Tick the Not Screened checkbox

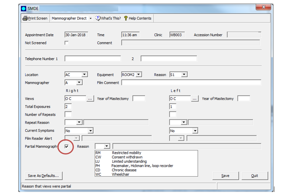67,43
